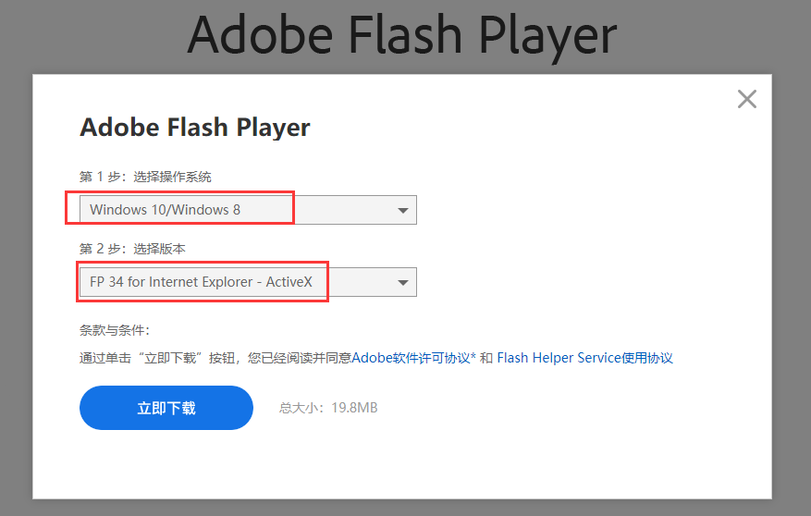Click the arrow on the version selector
Viewport: 811px width, 516px height.
(403, 283)
